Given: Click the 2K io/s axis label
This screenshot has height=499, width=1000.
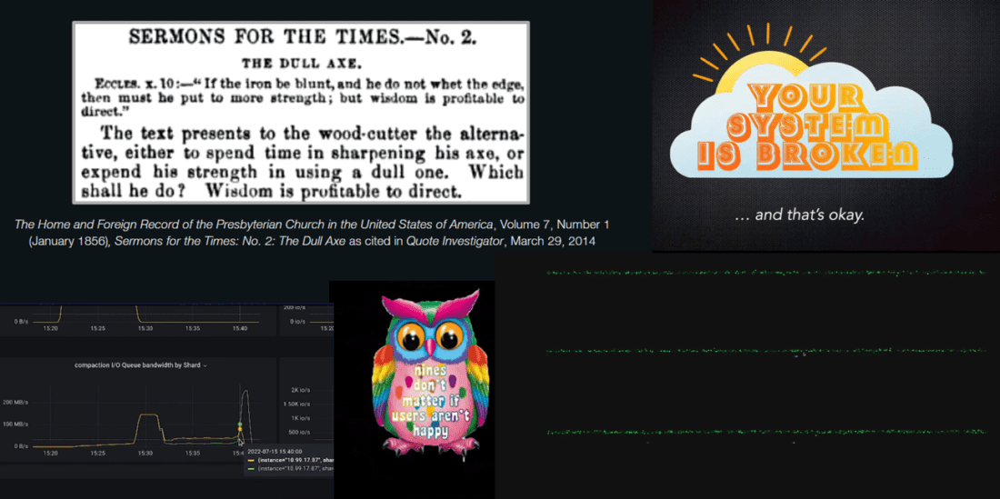Looking at the screenshot, I should click(301, 388).
